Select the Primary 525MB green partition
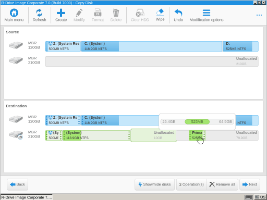 tap(197, 135)
